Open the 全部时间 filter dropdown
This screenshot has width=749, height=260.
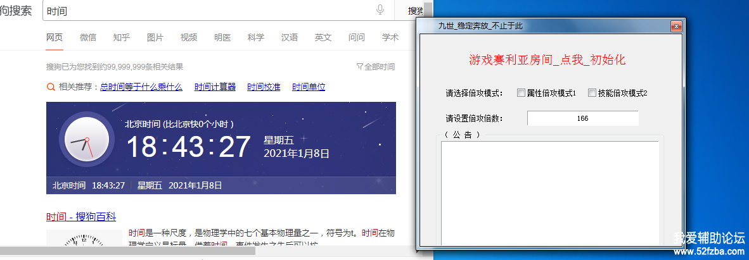[x=376, y=67]
